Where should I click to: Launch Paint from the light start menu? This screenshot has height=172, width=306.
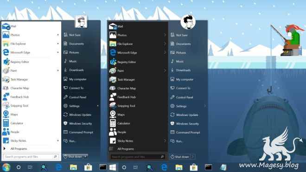(x=31, y=70)
